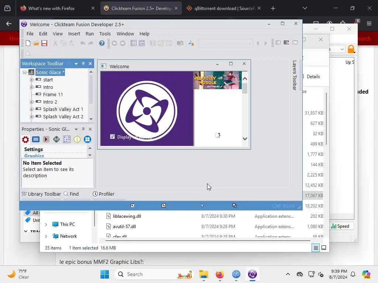Screen dimensions: 378x283
Task: Open the Find panel tab
Action: 71,194
